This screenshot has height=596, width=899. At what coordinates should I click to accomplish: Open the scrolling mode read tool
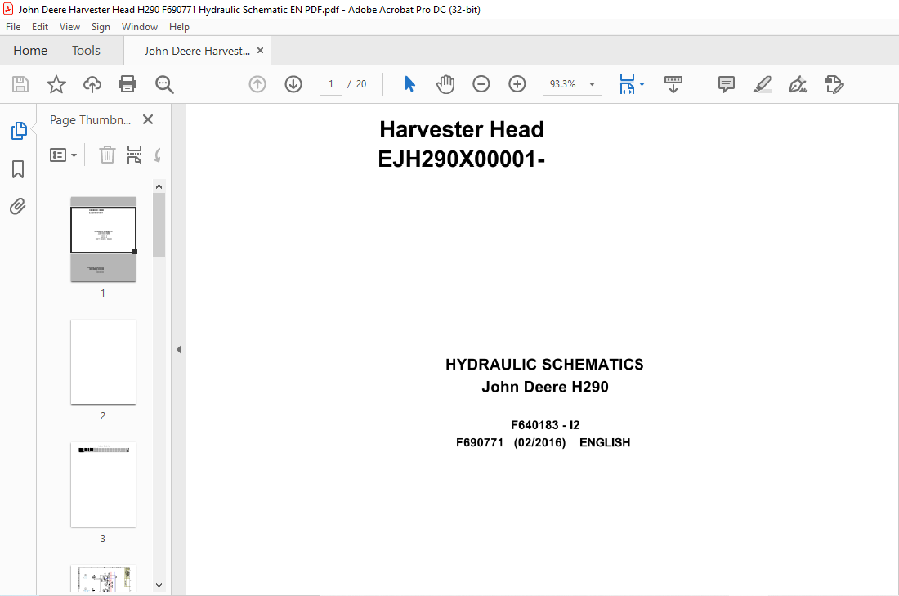[x=673, y=84]
